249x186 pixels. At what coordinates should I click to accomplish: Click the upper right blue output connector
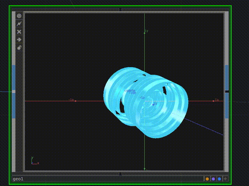[x=227, y=77]
